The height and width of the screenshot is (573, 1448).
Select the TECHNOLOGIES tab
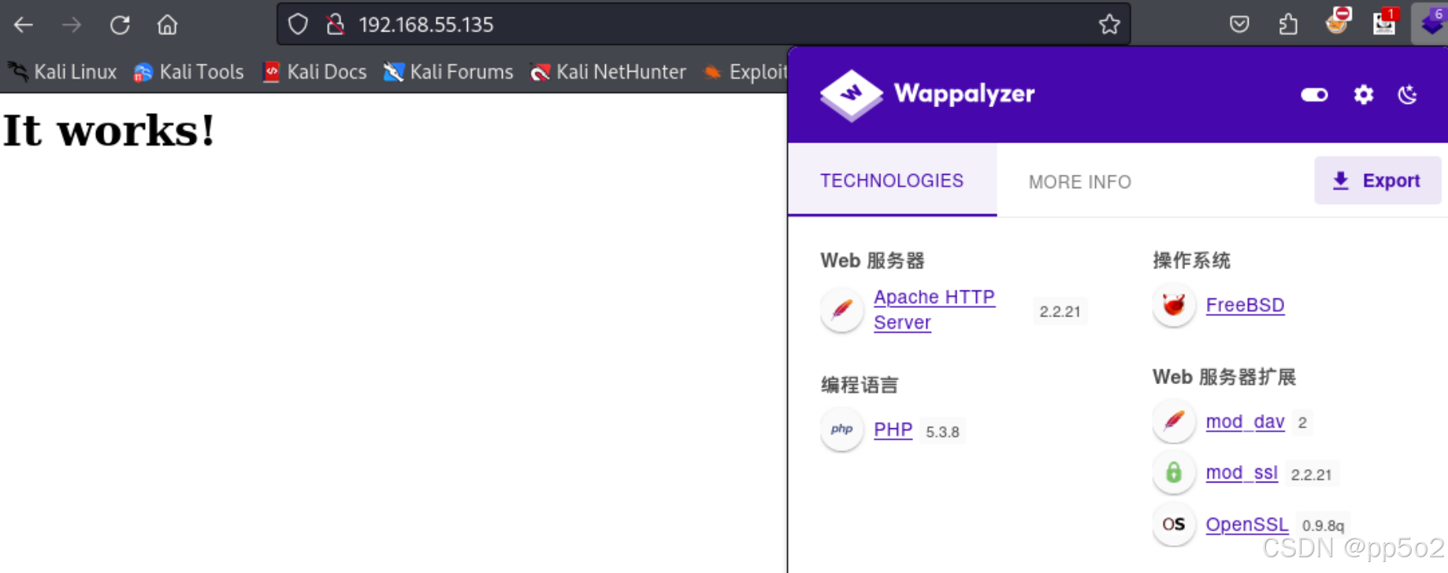pyautogui.click(x=892, y=181)
